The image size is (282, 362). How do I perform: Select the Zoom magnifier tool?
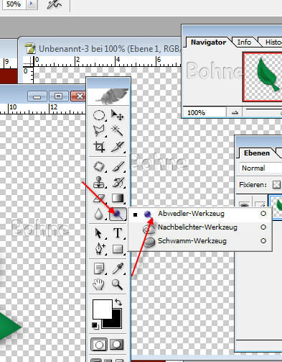tap(117, 284)
